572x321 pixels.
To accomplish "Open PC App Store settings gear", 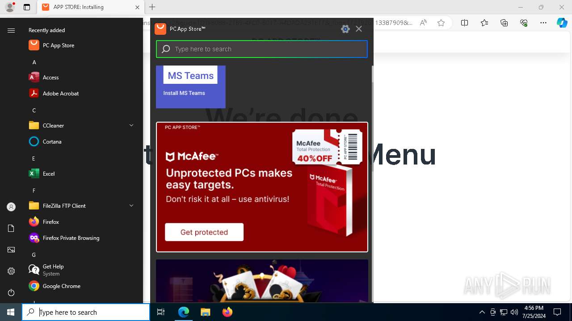I will (345, 29).
